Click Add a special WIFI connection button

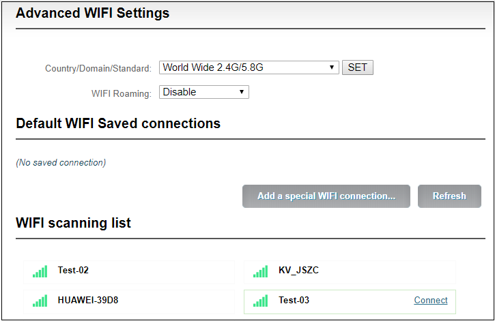point(326,196)
